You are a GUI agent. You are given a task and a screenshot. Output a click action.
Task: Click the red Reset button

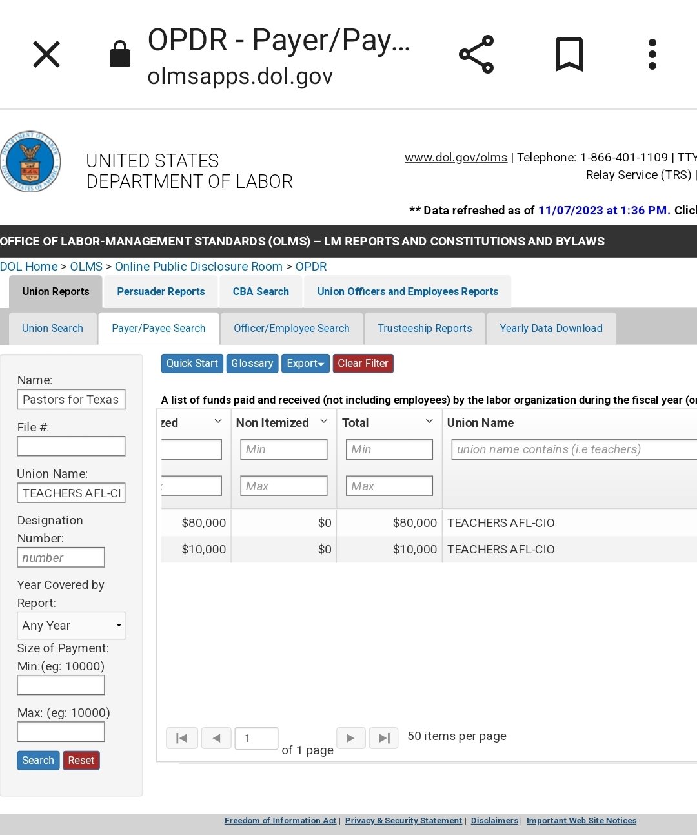[x=81, y=761]
